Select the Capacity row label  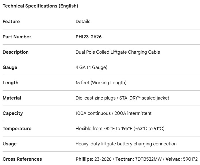(13, 113)
